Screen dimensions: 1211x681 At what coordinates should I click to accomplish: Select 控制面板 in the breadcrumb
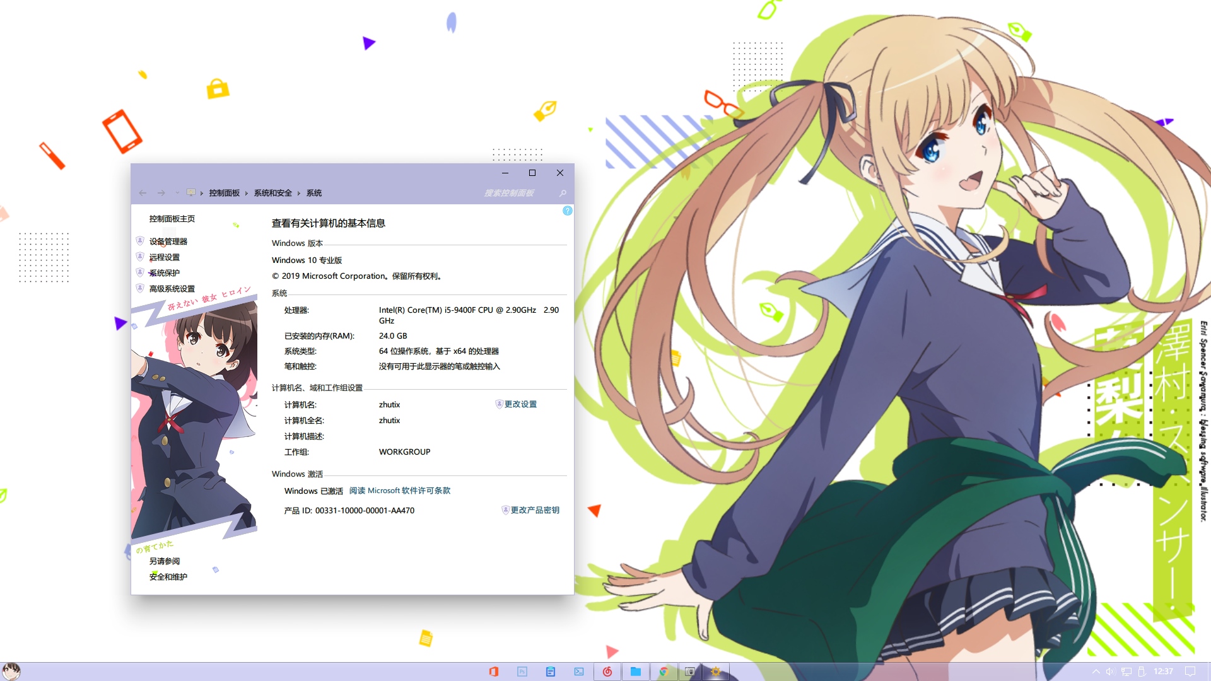[x=224, y=193]
